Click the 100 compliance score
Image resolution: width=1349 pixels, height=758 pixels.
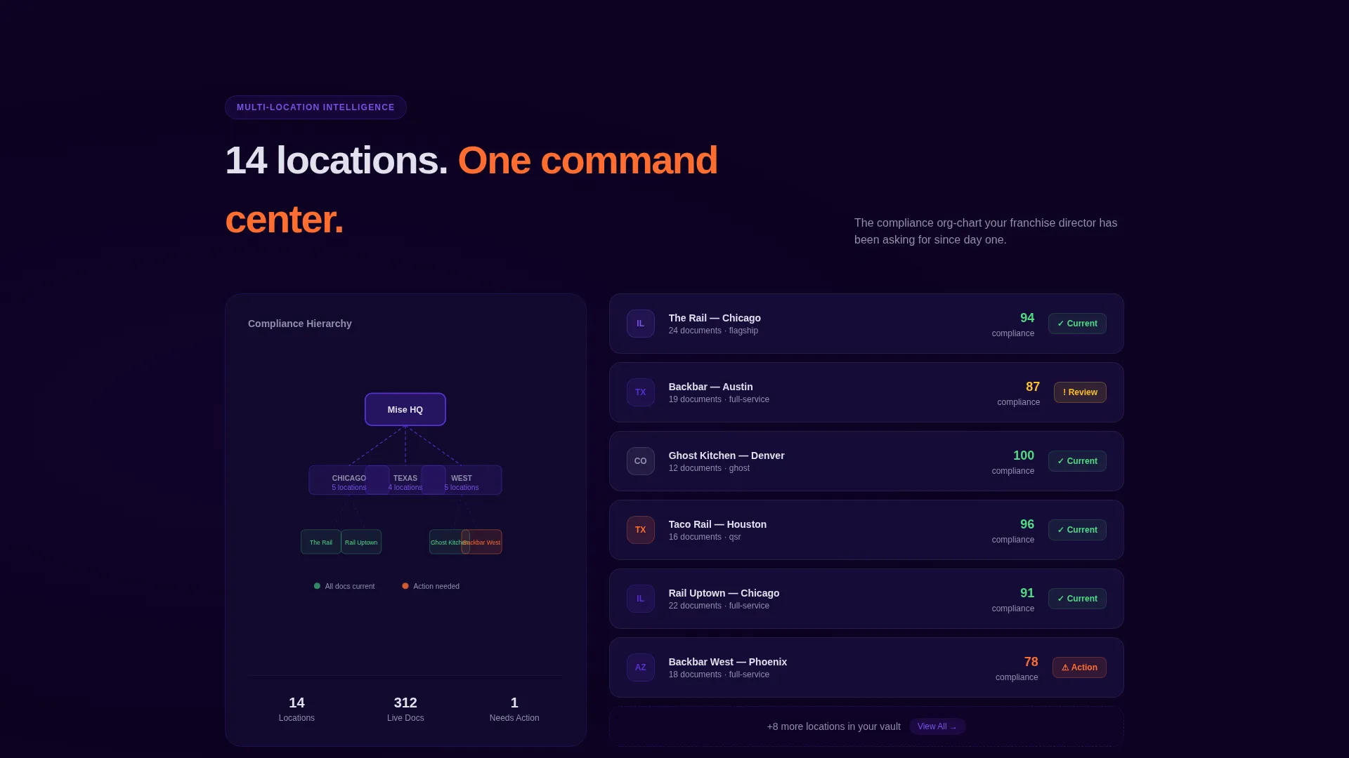[x=1024, y=456]
